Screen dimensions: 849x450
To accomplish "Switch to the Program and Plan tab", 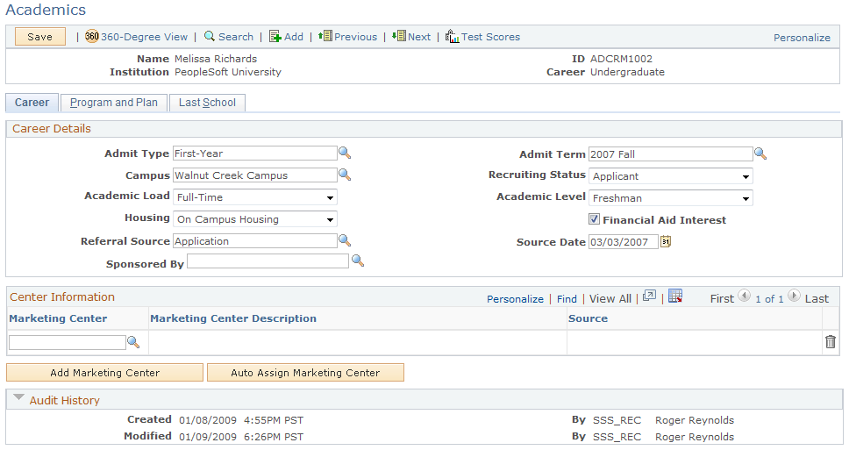I will point(114,103).
